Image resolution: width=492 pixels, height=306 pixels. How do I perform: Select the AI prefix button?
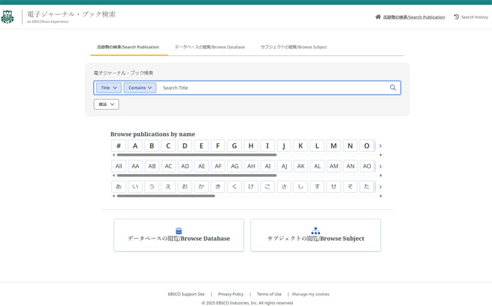click(x=268, y=166)
